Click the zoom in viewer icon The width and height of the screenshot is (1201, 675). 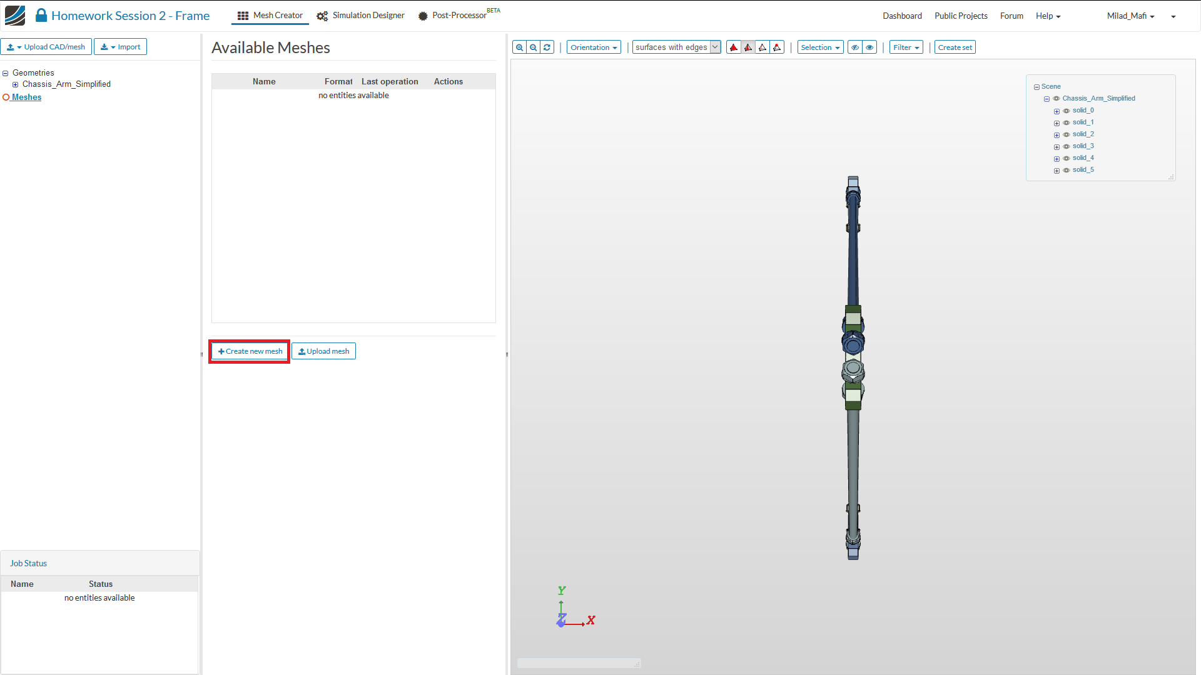click(x=519, y=47)
